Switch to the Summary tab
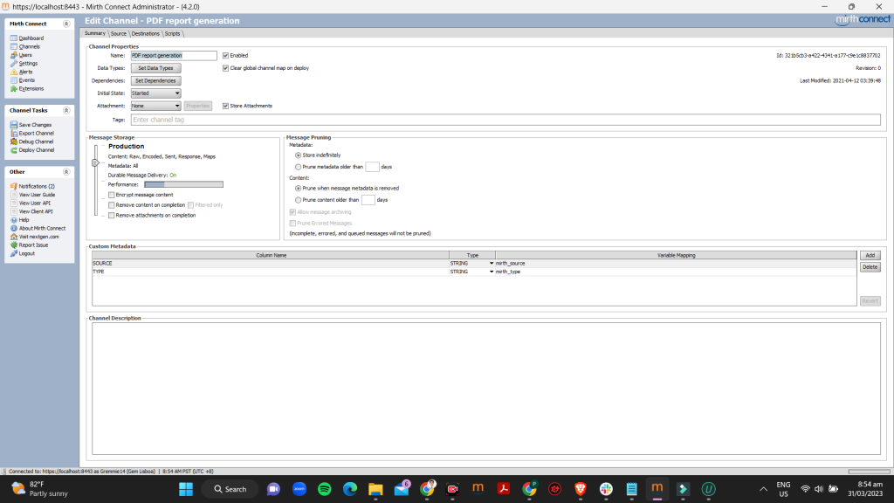This screenshot has height=503, width=894. pos(95,34)
